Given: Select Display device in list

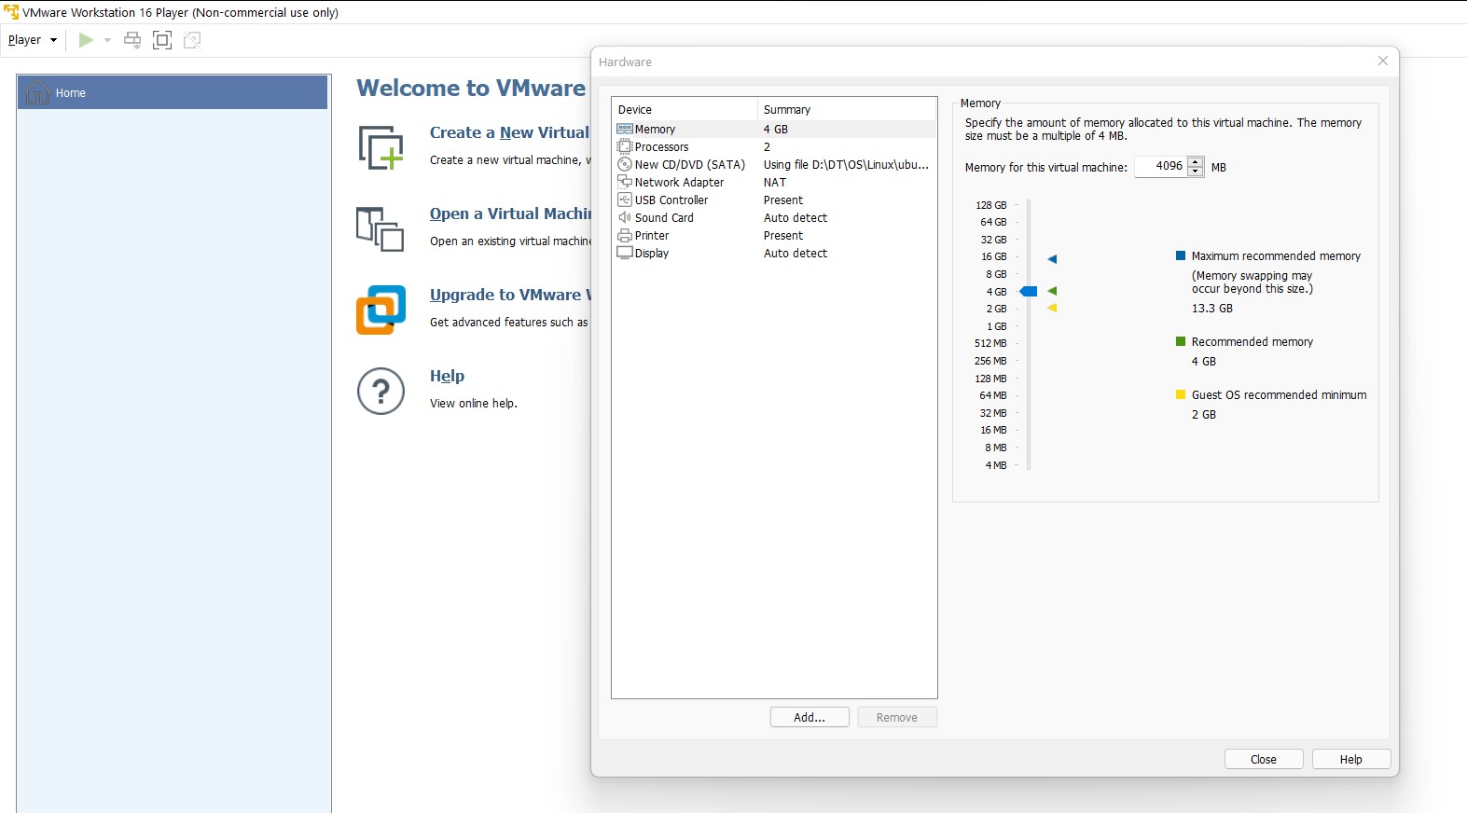Looking at the screenshot, I should 774,254.
